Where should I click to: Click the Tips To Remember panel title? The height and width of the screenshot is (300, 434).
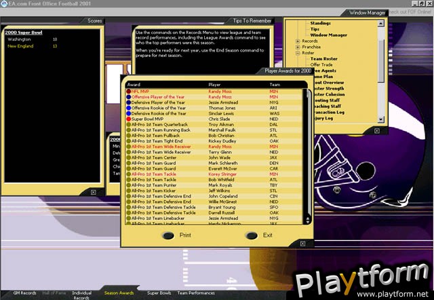(252, 21)
